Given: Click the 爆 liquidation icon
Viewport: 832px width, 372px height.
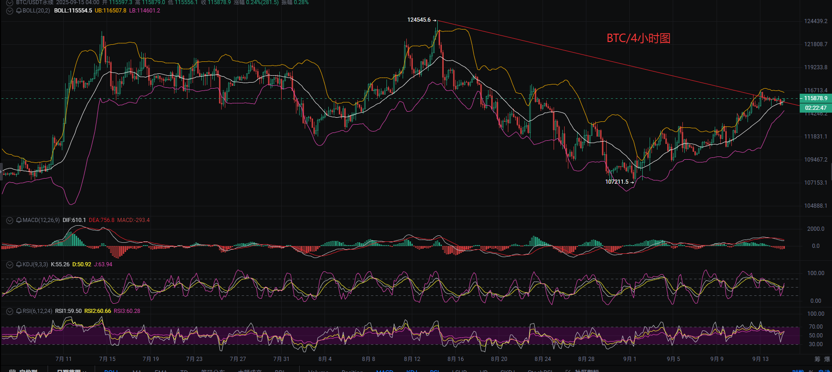Looking at the screenshot, I should click(x=827, y=359).
